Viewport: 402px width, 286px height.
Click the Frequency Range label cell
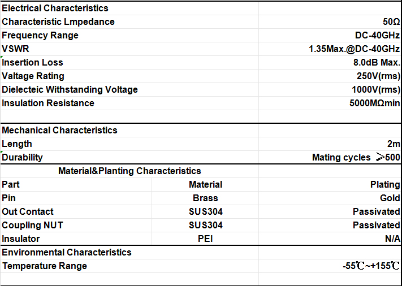coord(129,36)
